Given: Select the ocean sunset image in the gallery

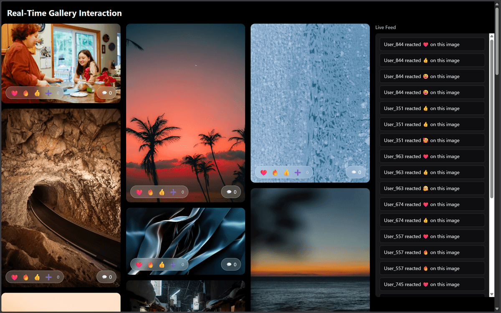Looking at the screenshot, I should pos(310,250).
